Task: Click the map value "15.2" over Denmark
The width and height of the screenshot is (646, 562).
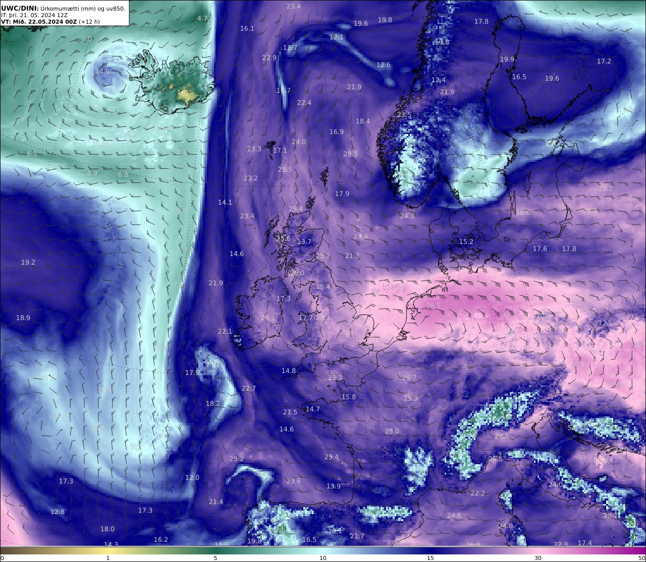Action: click(466, 242)
